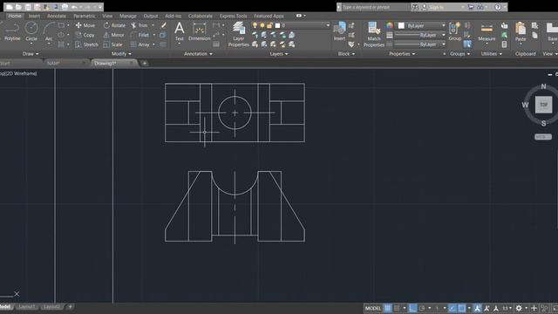Click the layer color square swatch
The height and width of the screenshot is (314, 558).
pos(277,25)
